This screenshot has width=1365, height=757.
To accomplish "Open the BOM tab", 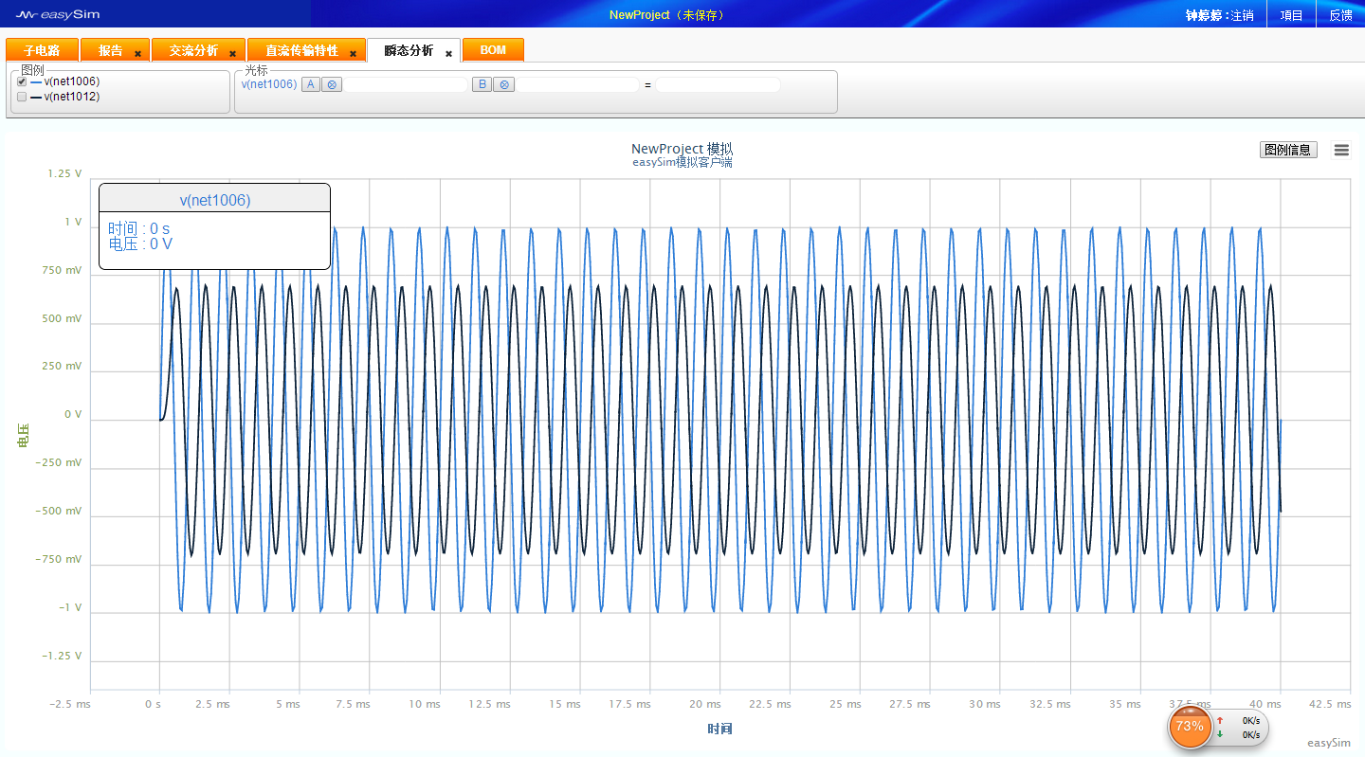I will click(x=493, y=50).
